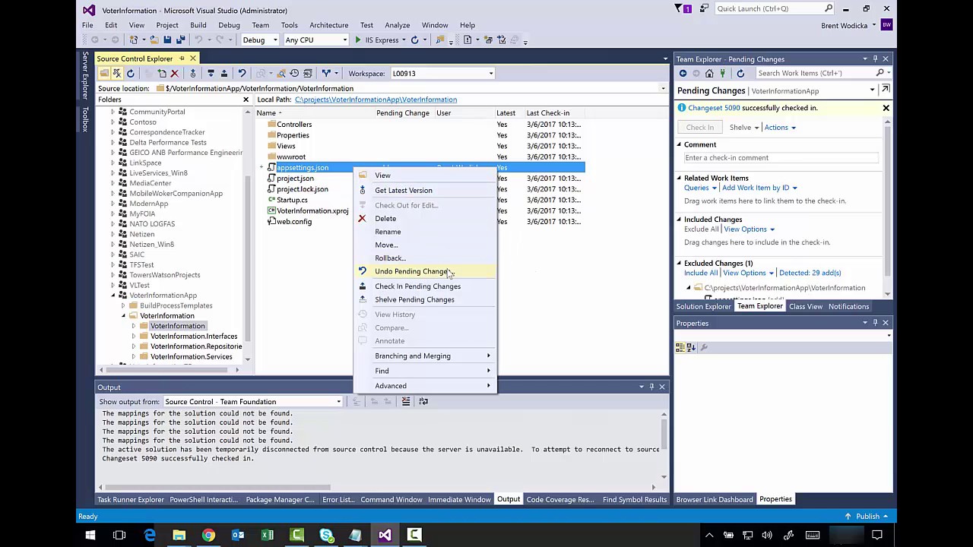Click the Open File toolbar icon
The image size is (973, 547).
tap(154, 40)
